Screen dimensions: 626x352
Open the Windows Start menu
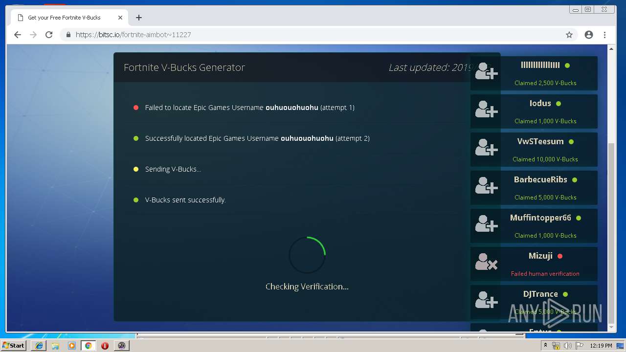(14, 345)
